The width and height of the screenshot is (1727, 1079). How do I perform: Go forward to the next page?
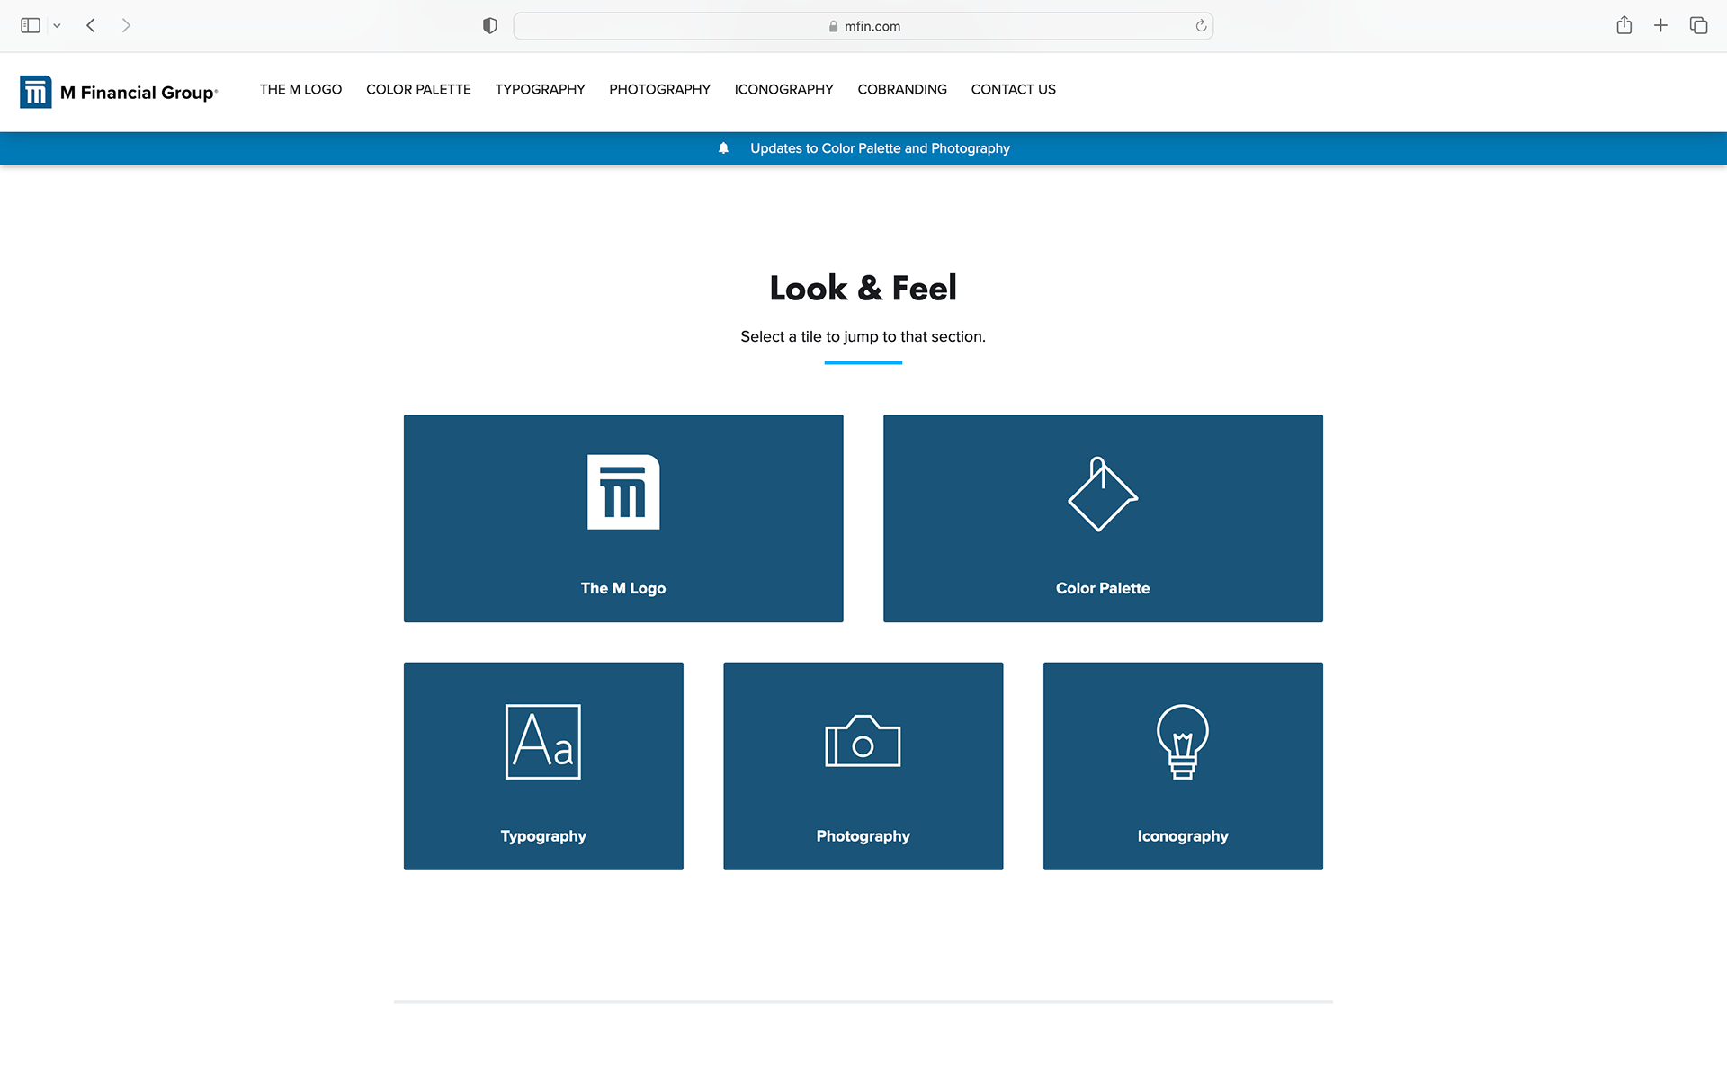126,26
